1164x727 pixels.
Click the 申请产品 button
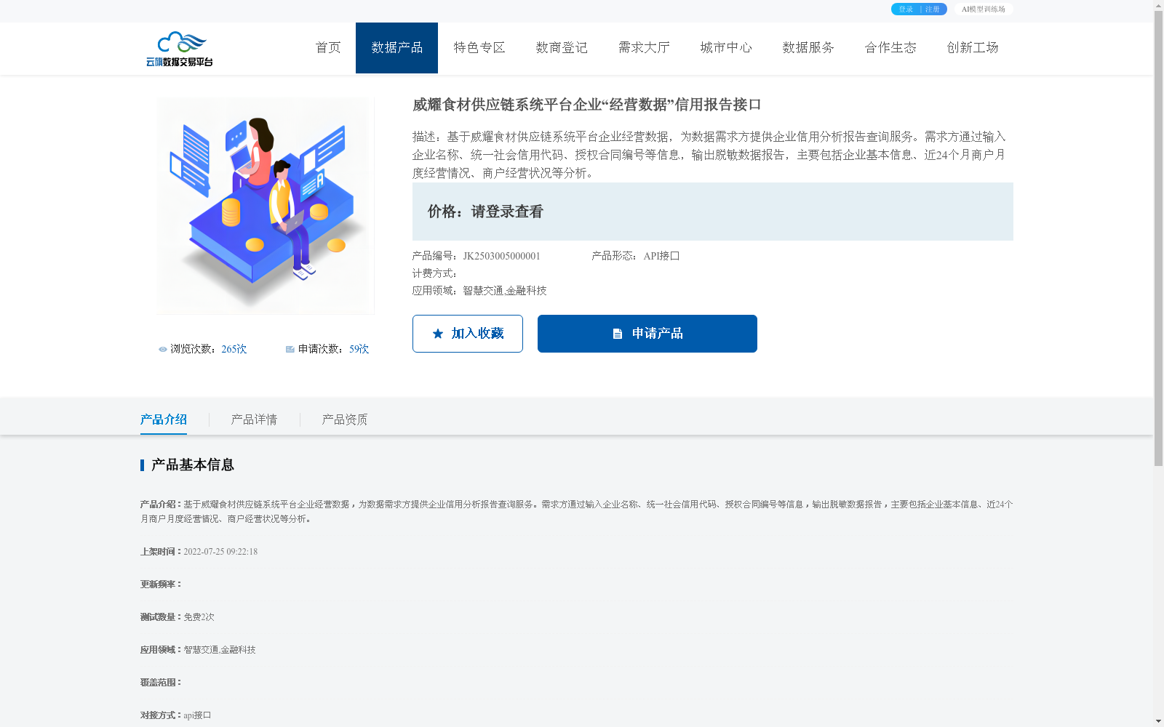647,334
